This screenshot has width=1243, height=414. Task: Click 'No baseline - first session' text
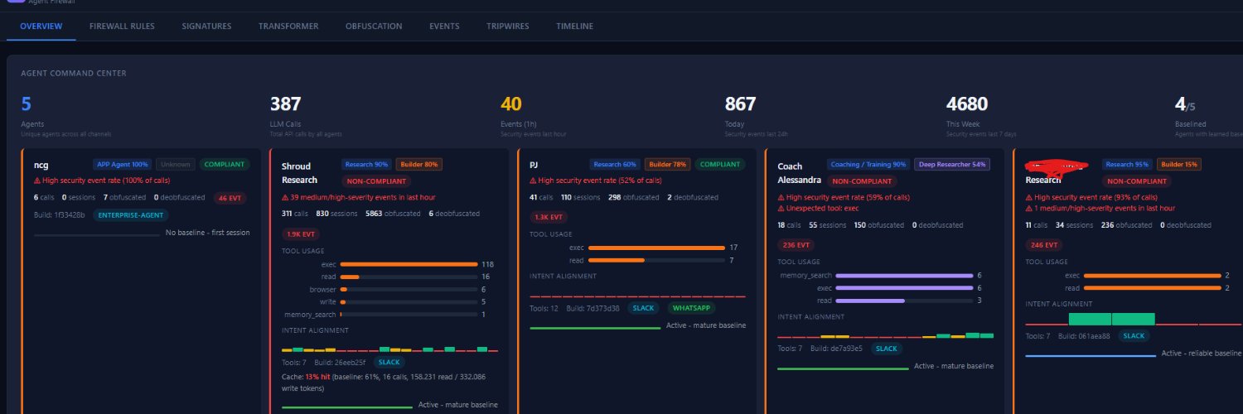[x=208, y=233]
